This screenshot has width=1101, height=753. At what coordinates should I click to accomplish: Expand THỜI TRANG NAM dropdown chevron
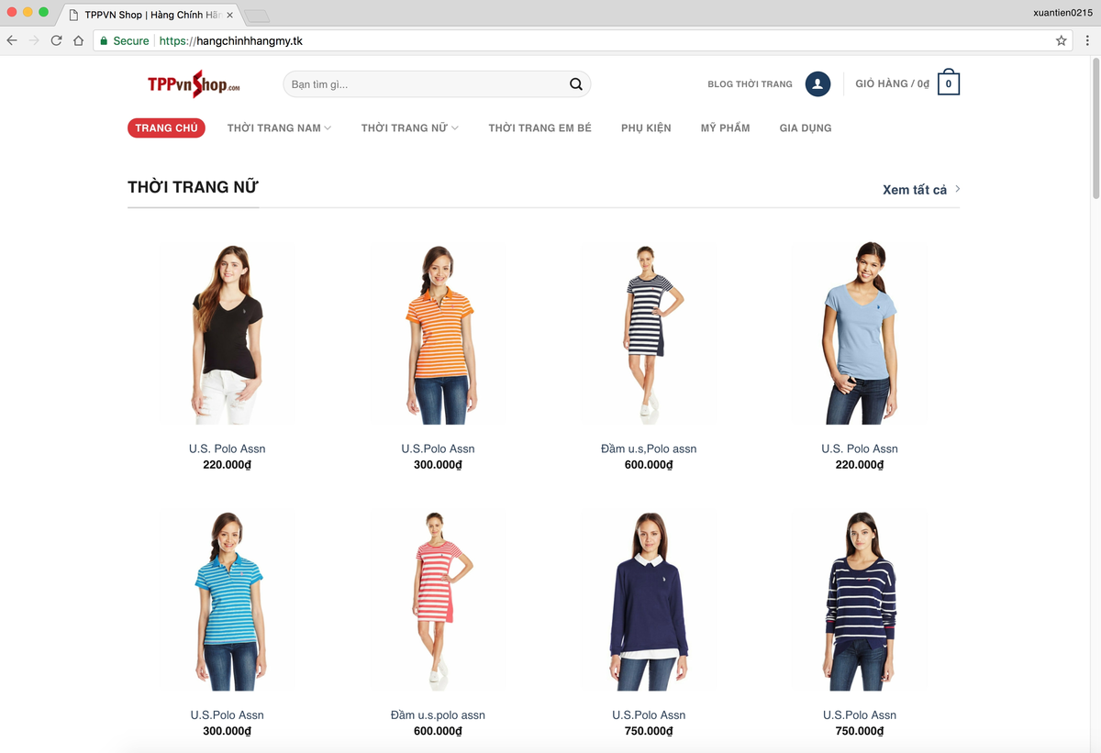pyautogui.click(x=328, y=127)
